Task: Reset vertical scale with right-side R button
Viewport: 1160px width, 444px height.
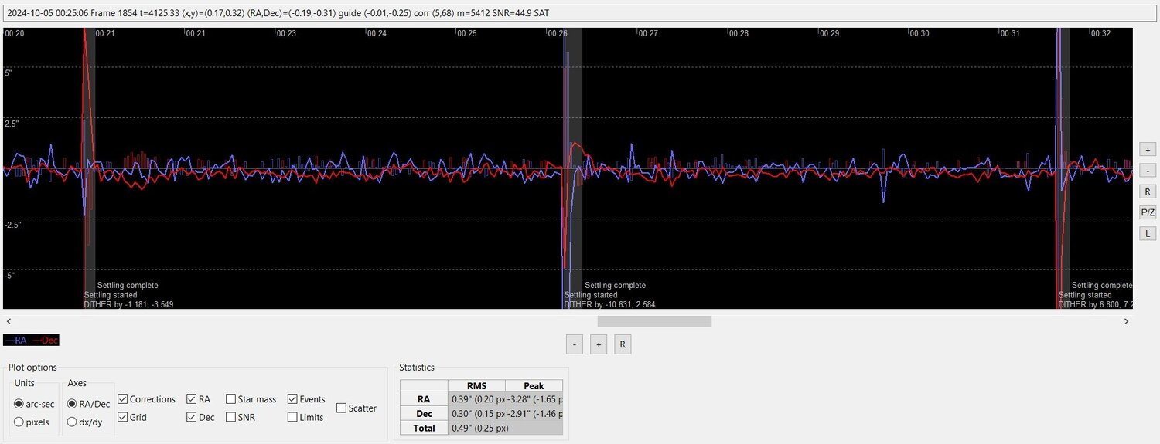Action: pos(1148,191)
